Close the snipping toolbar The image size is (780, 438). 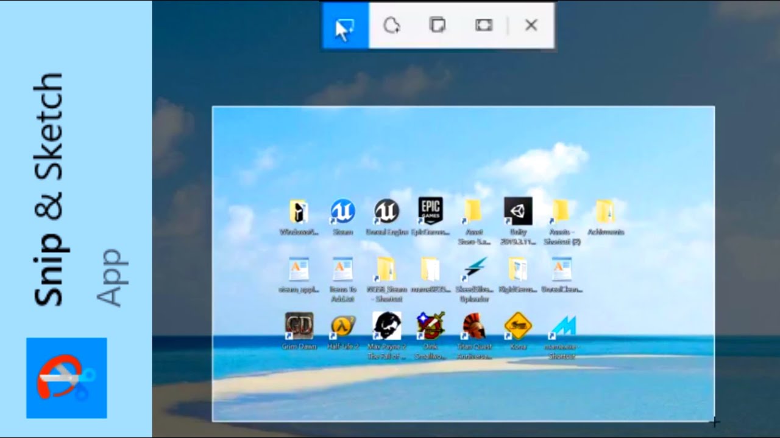(531, 26)
